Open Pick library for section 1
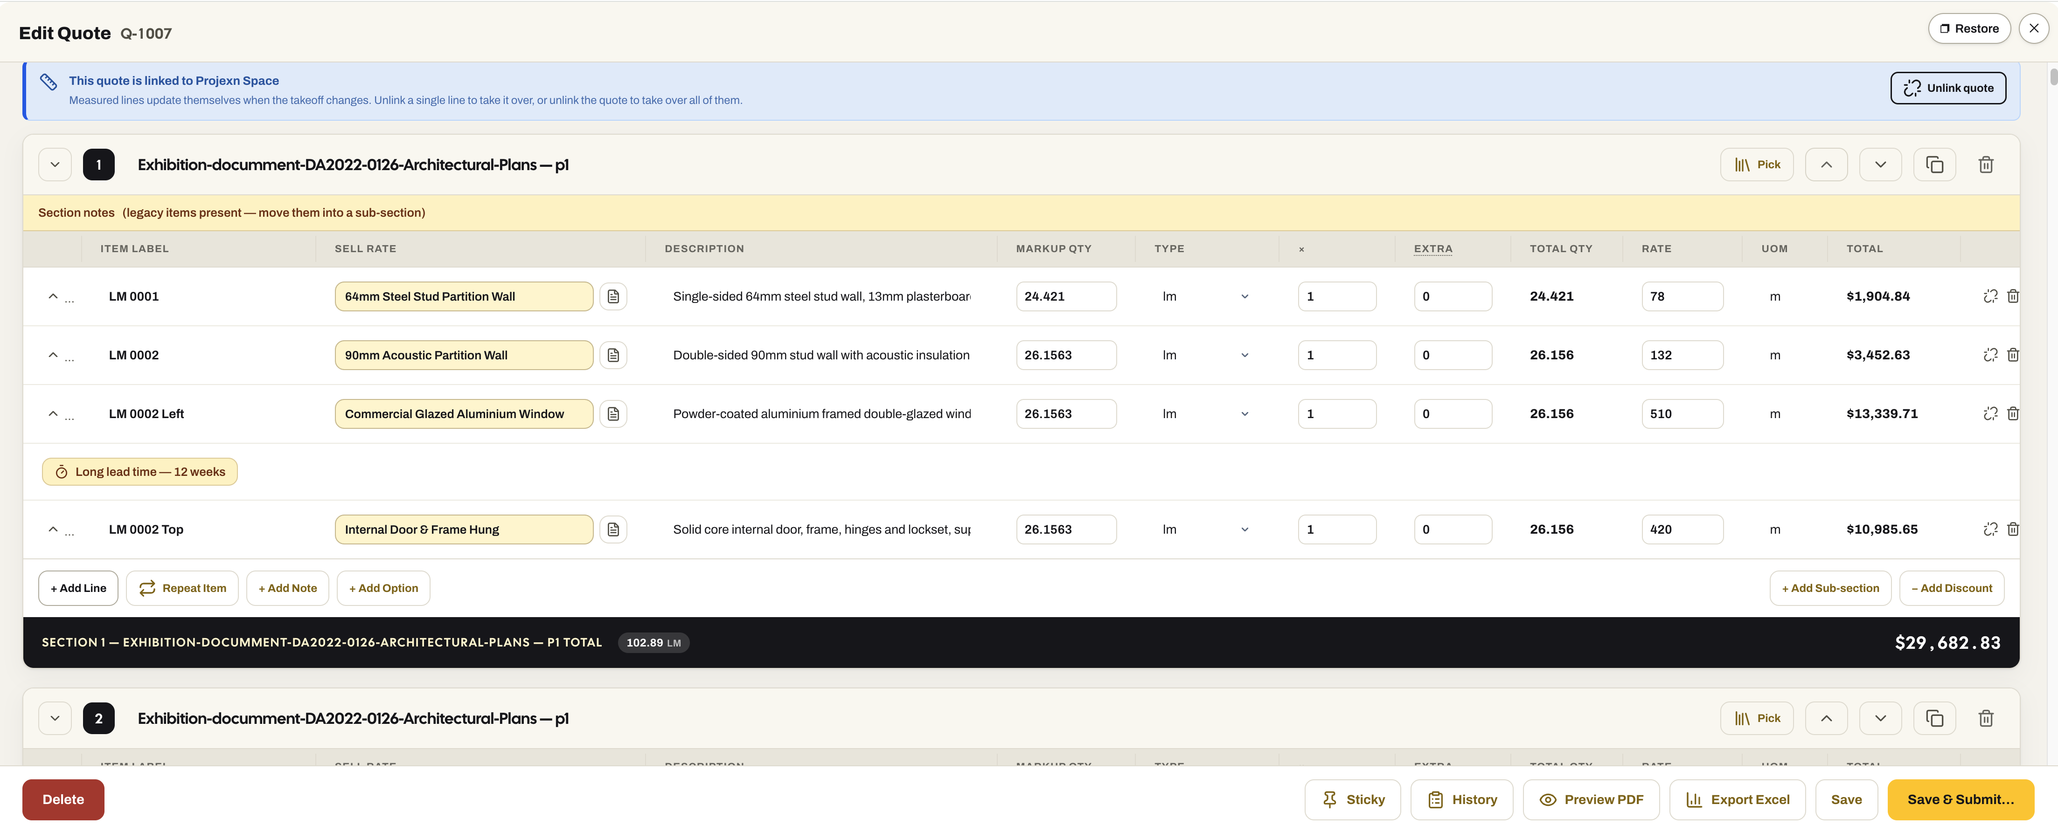Viewport: 2058px width, 825px height. coord(1756,165)
